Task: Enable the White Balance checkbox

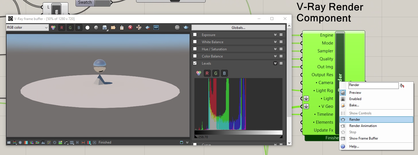Action: coord(195,42)
